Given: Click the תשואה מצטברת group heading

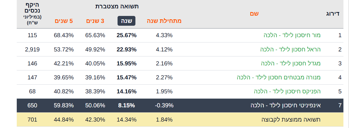Looking at the screenshot, I should tap(117, 6).
